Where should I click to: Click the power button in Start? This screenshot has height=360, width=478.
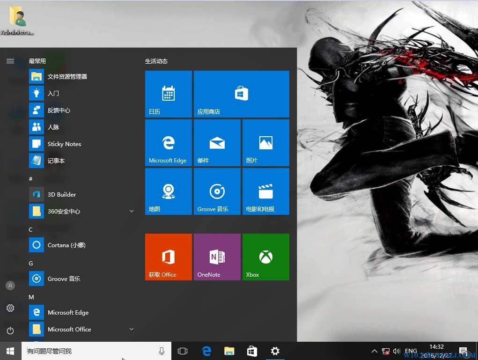coord(10,331)
